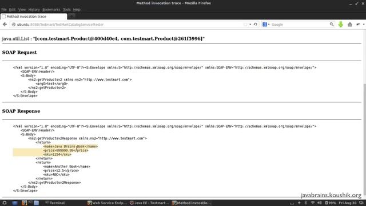Switch to Web Service Endp... window

click(x=107, y=203)
